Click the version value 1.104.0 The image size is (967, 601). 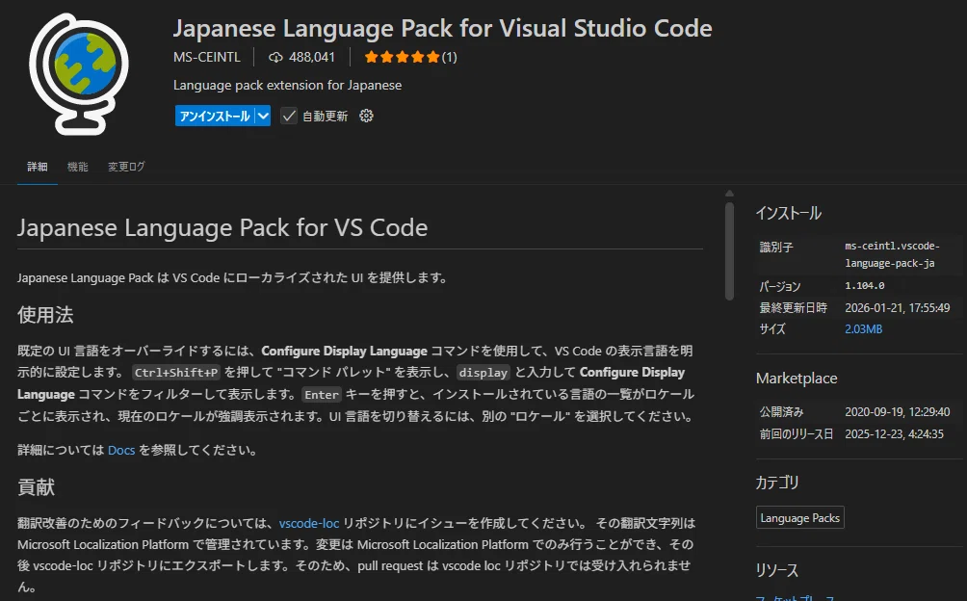point(865,286)
